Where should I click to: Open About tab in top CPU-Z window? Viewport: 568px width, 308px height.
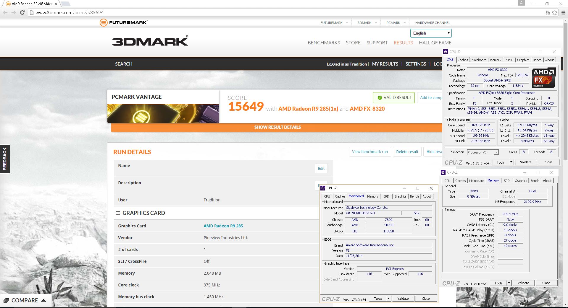click(x=549, y=60)
